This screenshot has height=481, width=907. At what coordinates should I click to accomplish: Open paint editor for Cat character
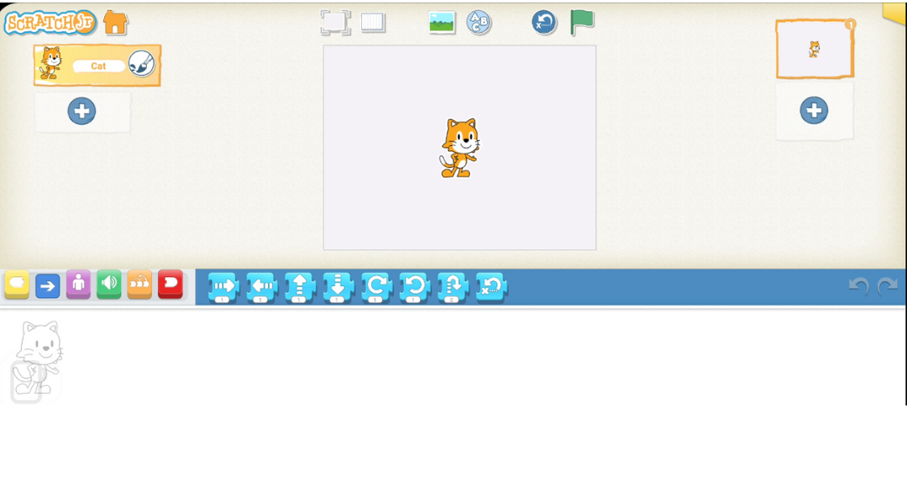point(141,65)
